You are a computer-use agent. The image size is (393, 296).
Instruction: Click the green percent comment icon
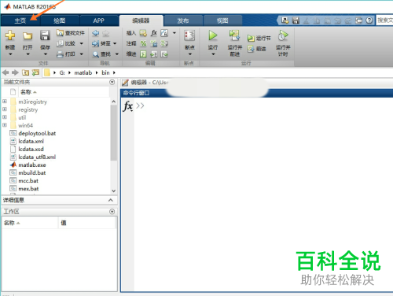(143, 43)
